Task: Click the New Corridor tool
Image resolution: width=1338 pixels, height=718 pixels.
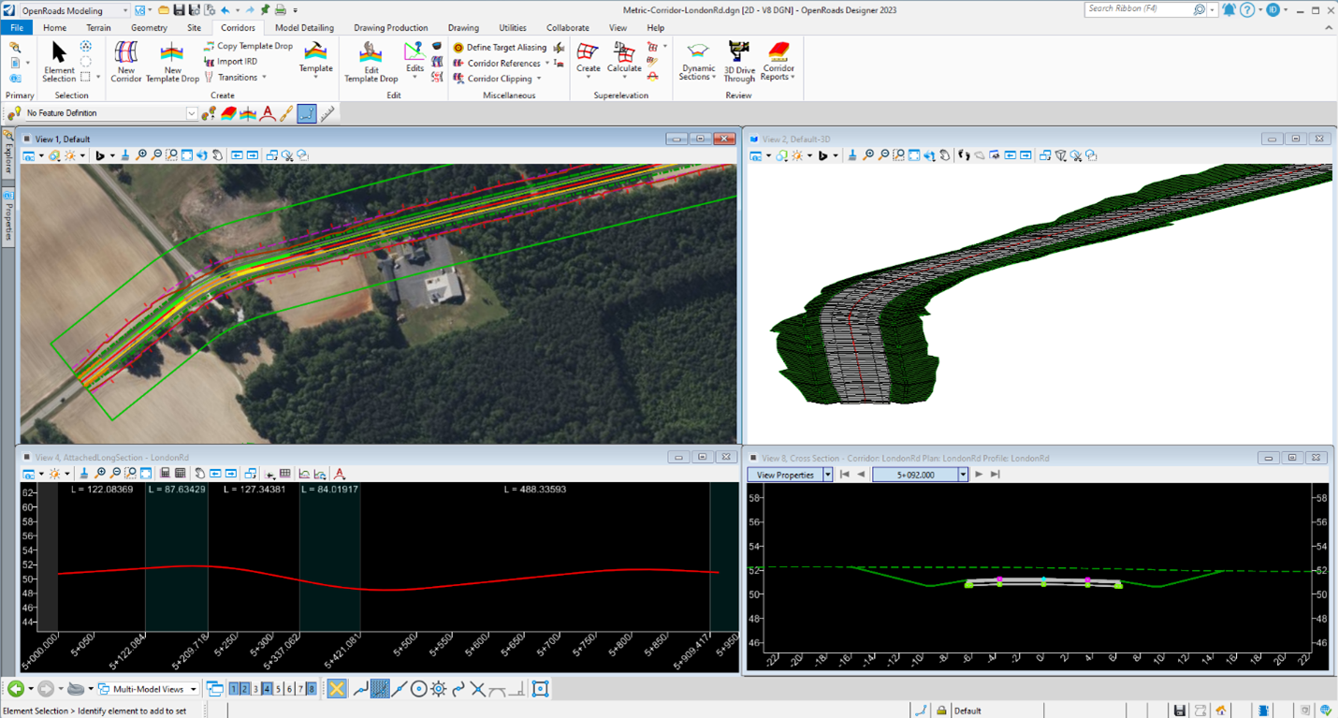Action: click(x=125, y=62)
